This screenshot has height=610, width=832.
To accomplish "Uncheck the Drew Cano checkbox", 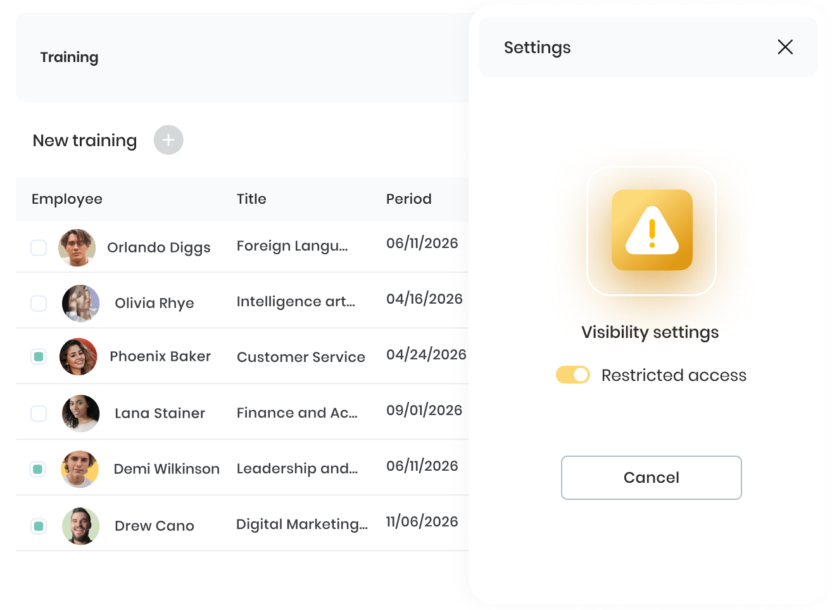I will coord(39,526).
